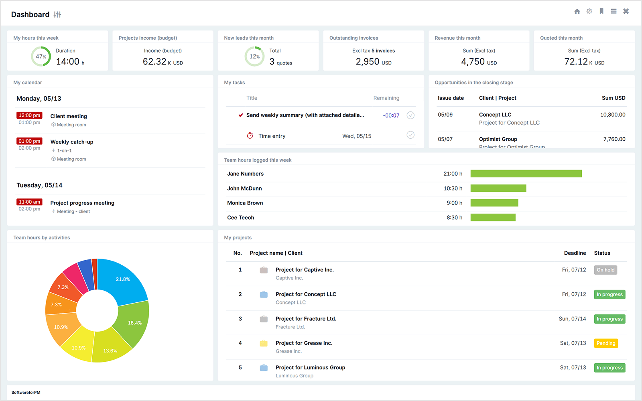Viewport: 642px width, 401px height.
Task: Click yellow briefcase icon for Grease Inc. project
Action: [264, 343]
